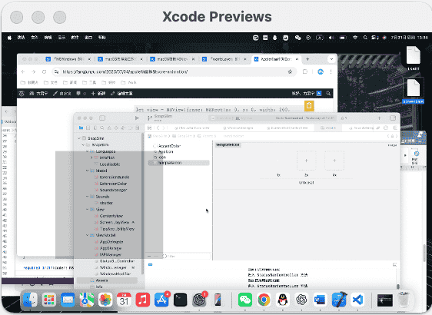Click the WordPress logo in admin bar
This screenshot has height=315, width=432.
(x=22, y=93)
